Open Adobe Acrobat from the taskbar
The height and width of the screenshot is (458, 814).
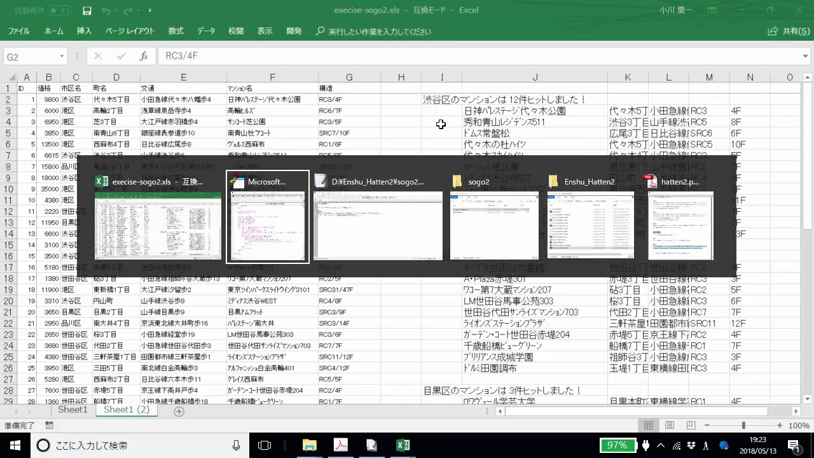[340, 445]
